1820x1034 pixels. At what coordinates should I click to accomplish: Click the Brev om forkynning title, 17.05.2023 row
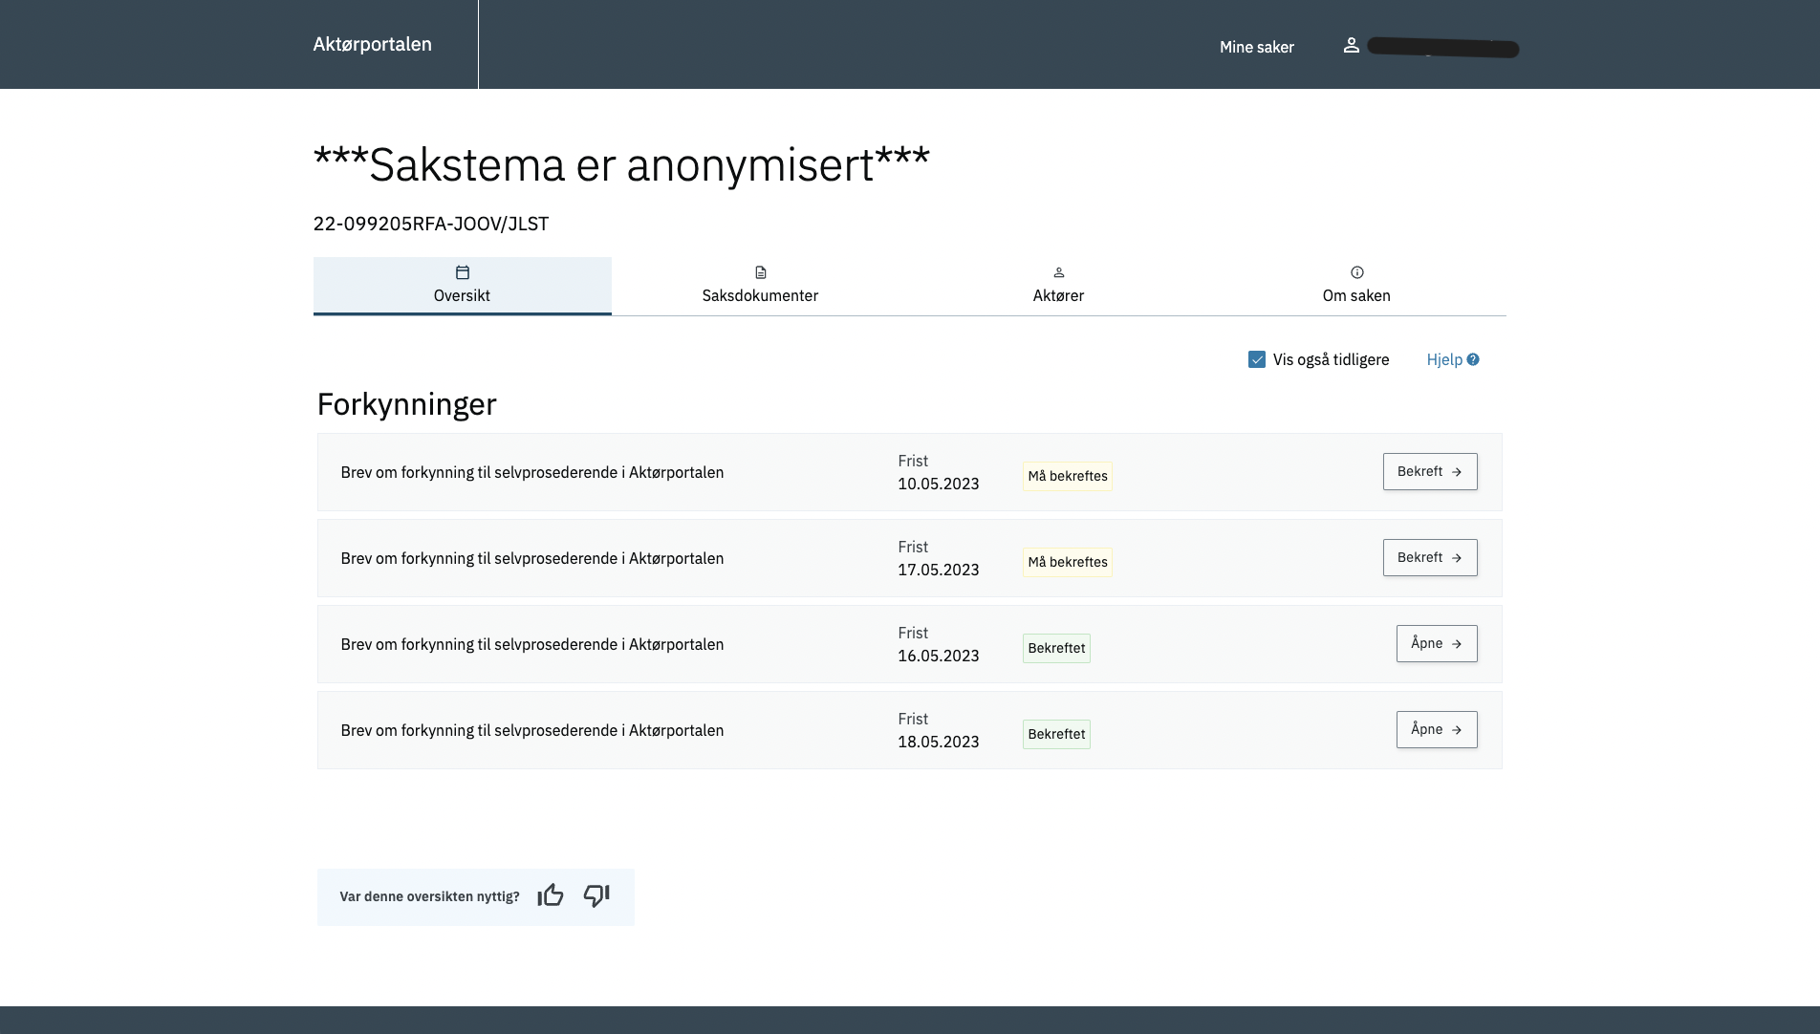[532, 558]
